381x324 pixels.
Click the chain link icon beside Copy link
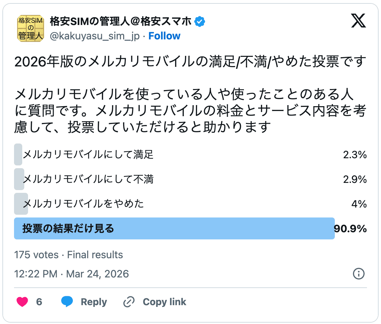(128, 302)
